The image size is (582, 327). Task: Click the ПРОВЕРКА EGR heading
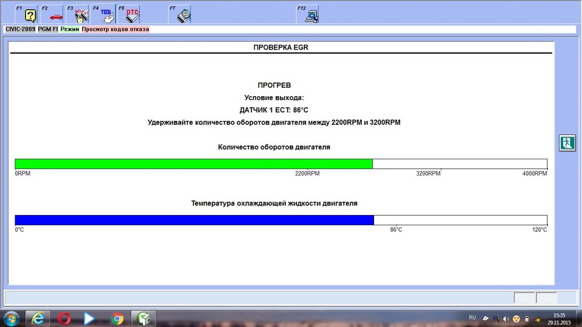pyautogui.click(x=281, y=47)
